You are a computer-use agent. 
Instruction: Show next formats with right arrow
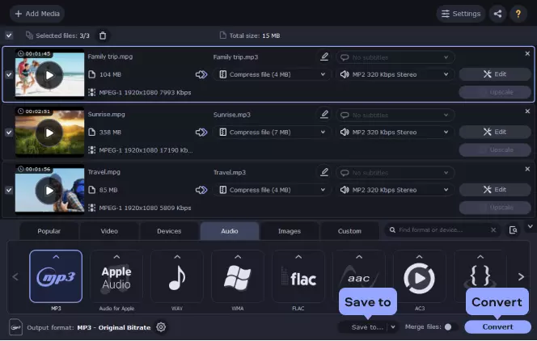pyautogui.click(x=521, y=276)
